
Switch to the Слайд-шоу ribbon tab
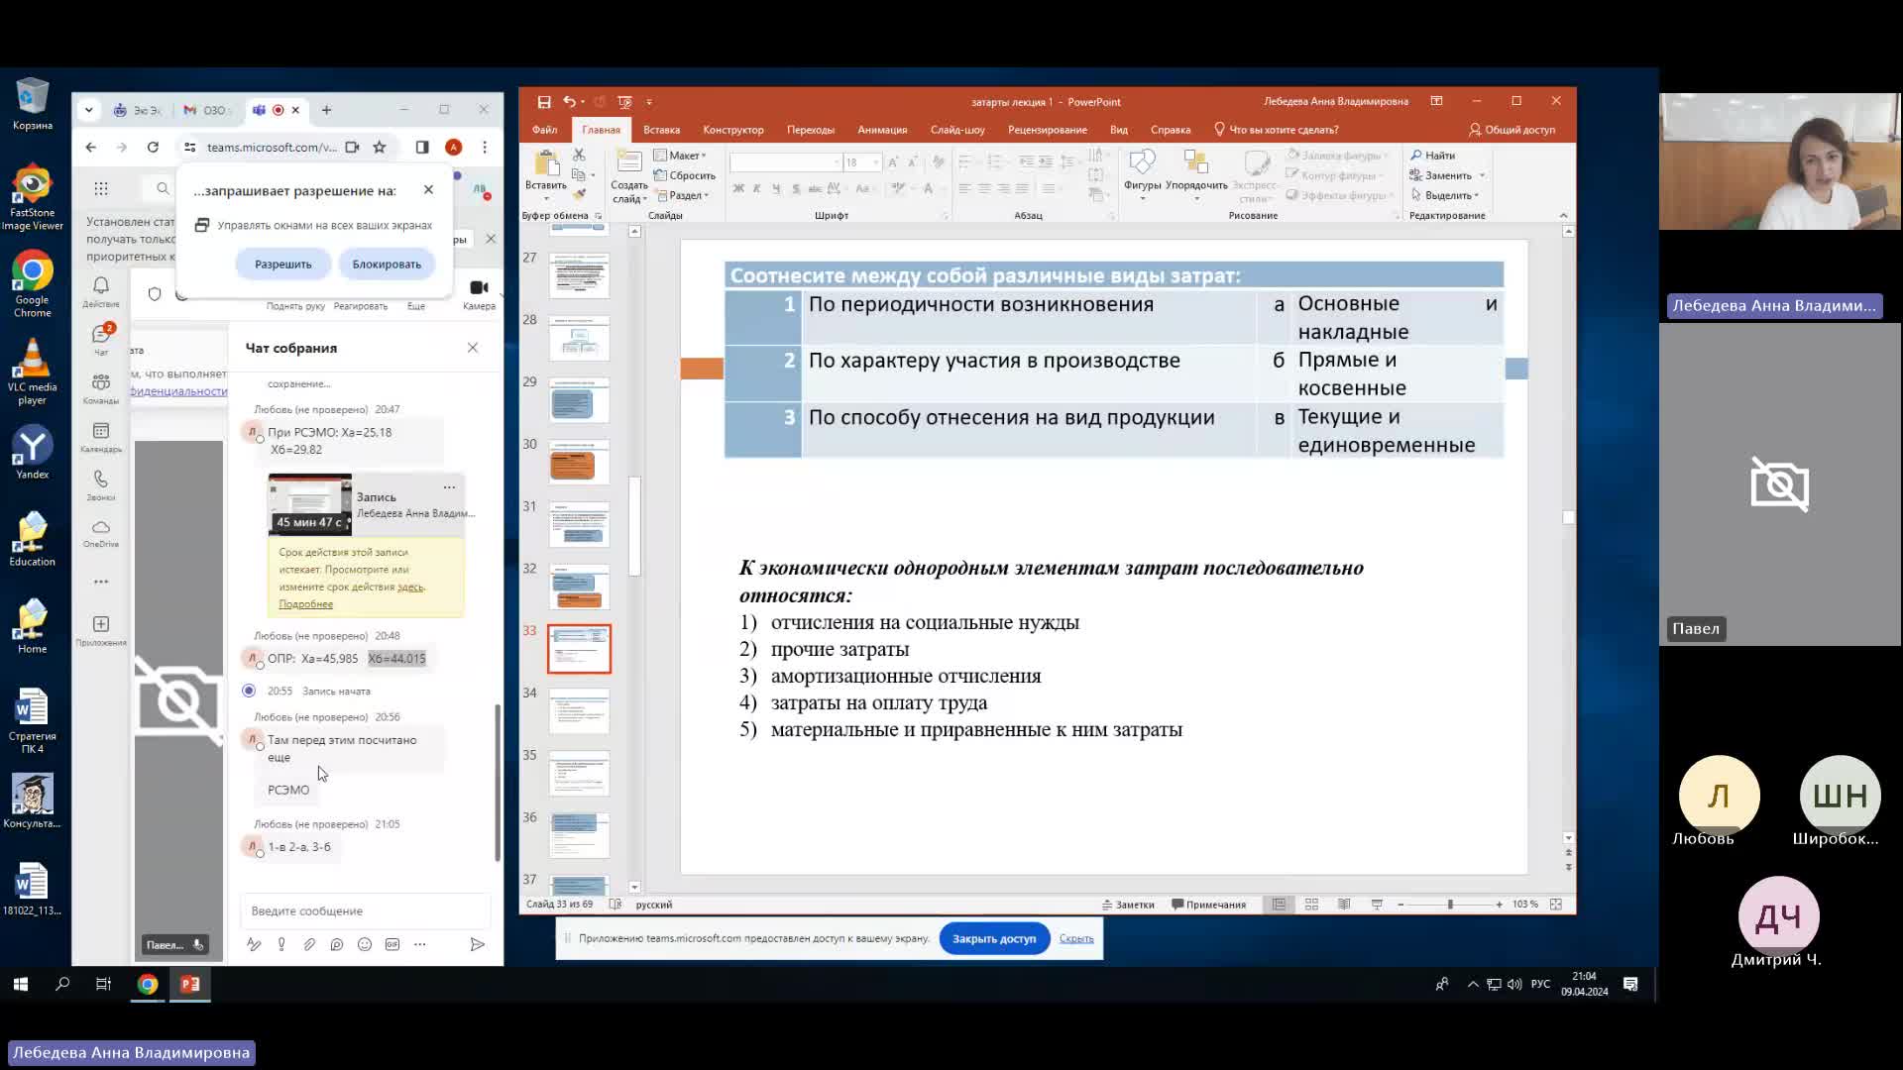coord(957,130)
